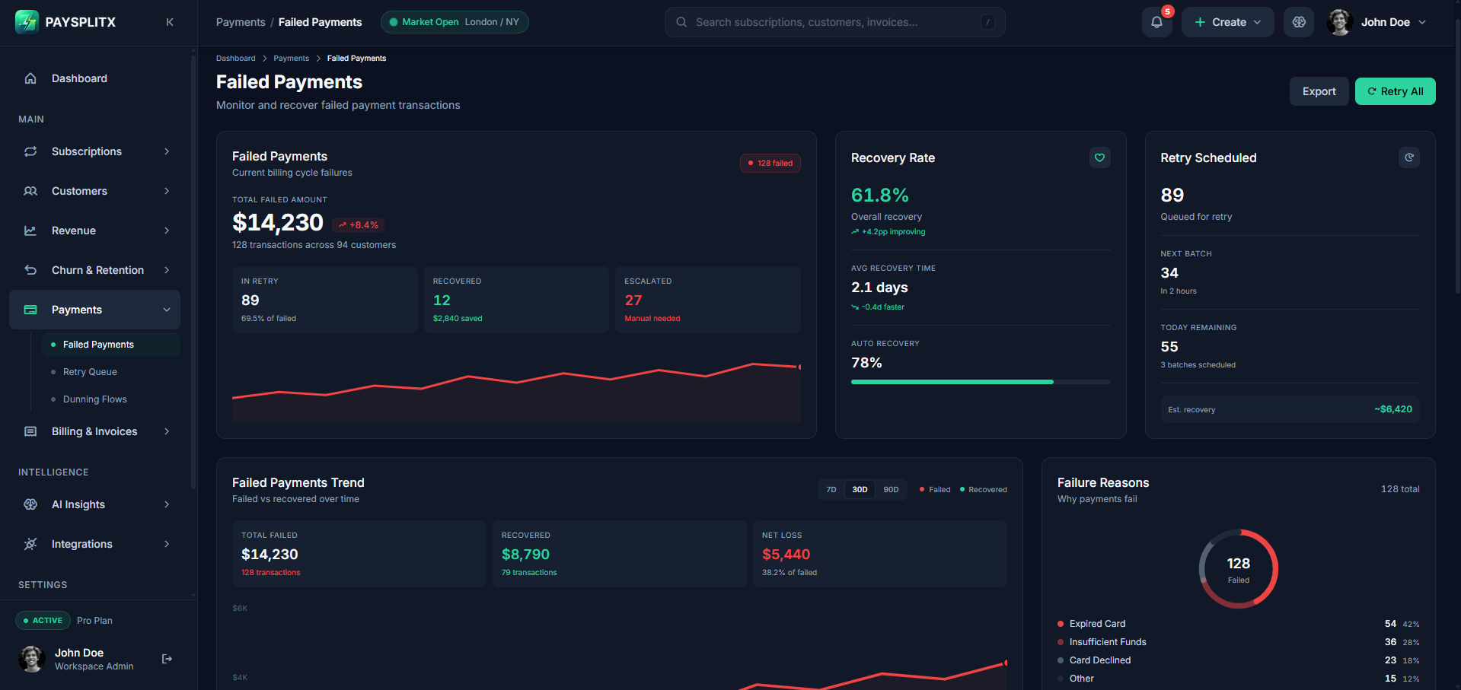Expand the Subscriptions menu chevron

click(x=167, y=151)
